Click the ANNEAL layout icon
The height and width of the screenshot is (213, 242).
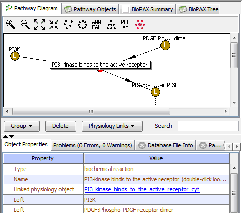[96, 25]
